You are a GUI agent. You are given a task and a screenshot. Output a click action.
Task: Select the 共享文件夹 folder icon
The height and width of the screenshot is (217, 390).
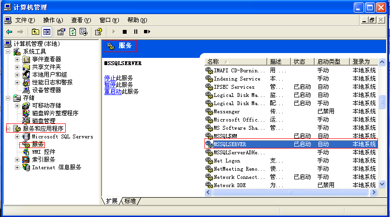[26, 67]
